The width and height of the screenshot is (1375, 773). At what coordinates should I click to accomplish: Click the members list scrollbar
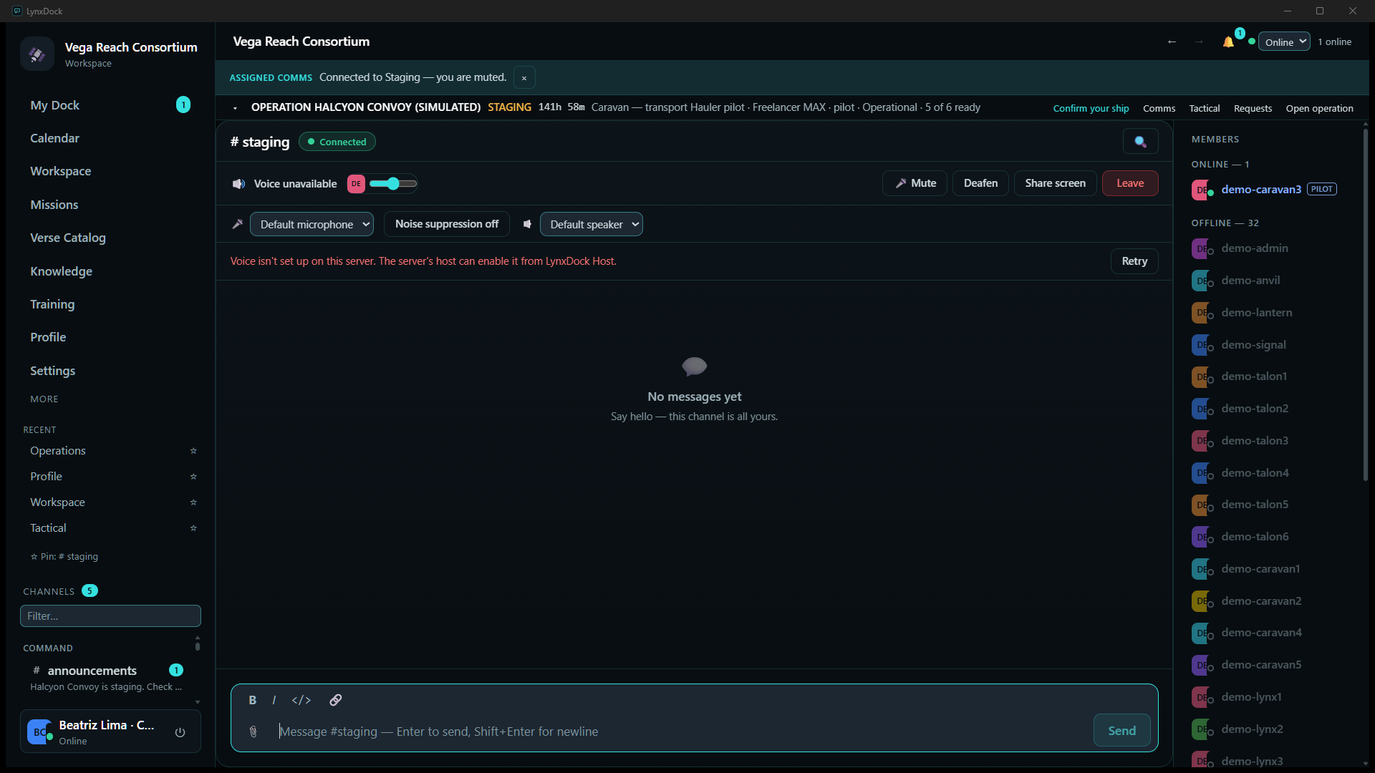pyautogui.click(x=1366, y=304)
